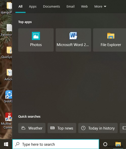
Task: Click the Weather quick search
Action: (32, 128)
